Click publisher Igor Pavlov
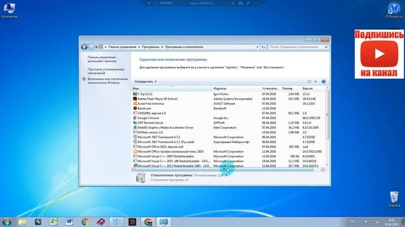The image size is (405, 227). (221, 94)
